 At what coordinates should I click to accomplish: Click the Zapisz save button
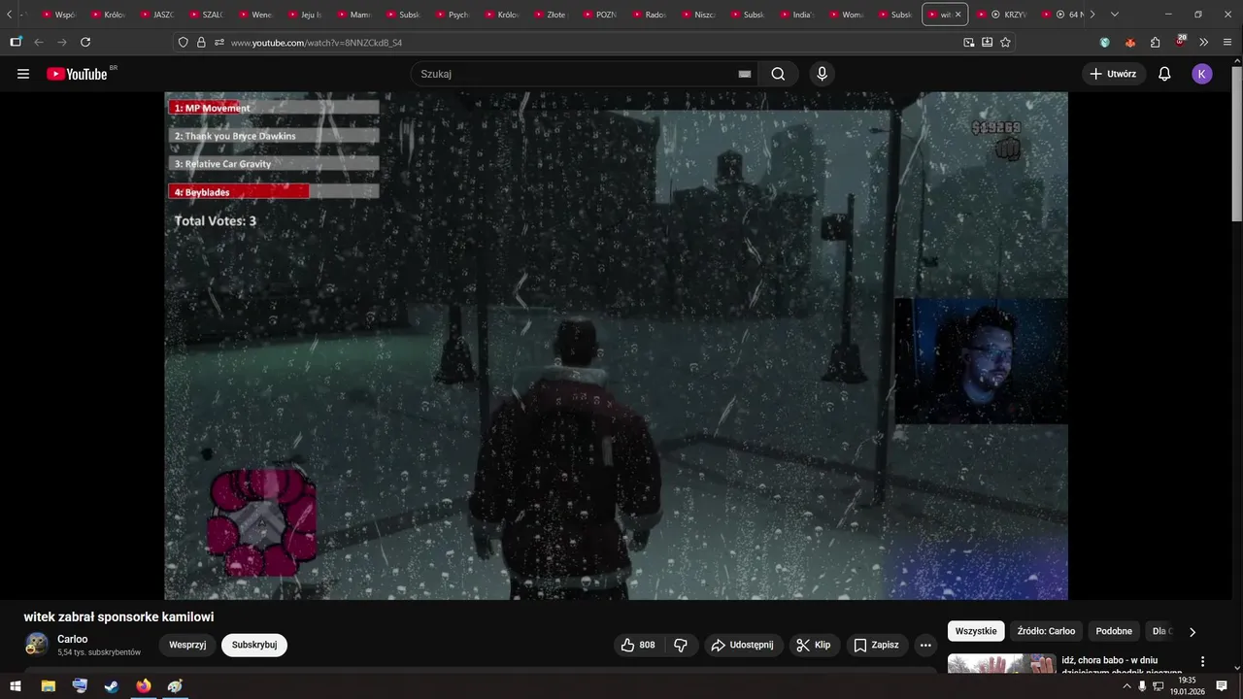pyautogui.click(x=876, y=645)
